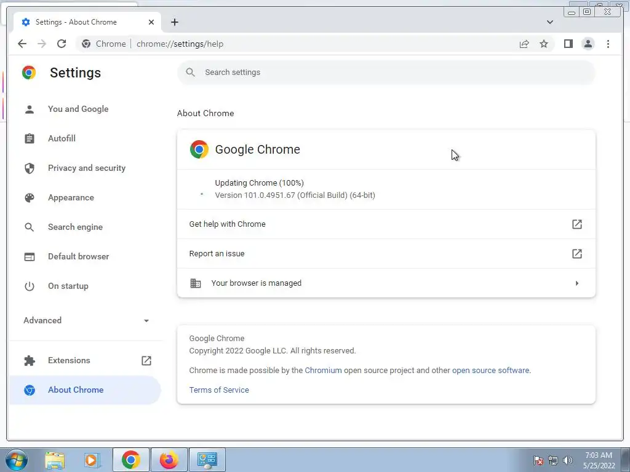Reload the page with the refresh icon
This screenshot has height=472, width=630.
(x=62, y=44)
